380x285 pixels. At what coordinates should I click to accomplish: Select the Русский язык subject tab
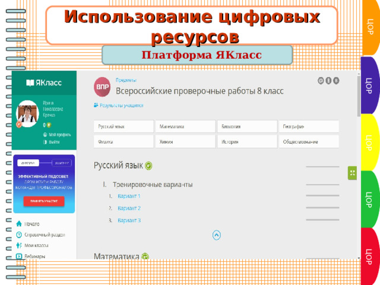pos(123,126)
